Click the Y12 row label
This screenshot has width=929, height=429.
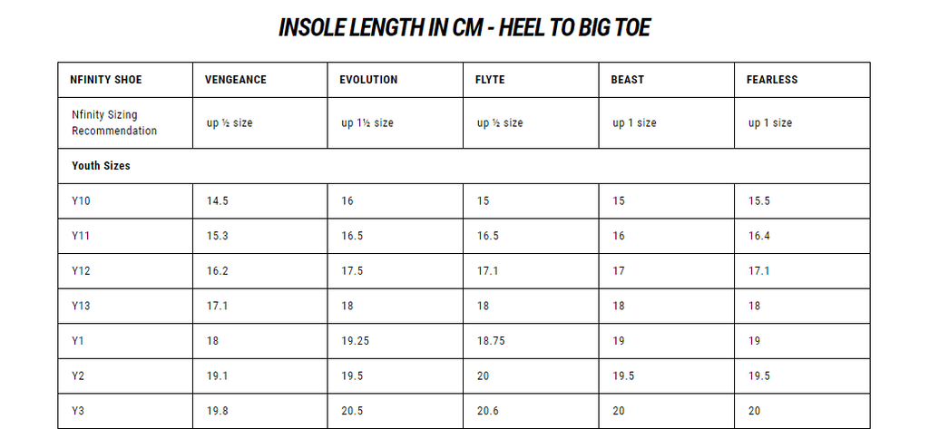pyautogui.click(x=82, y=271)
